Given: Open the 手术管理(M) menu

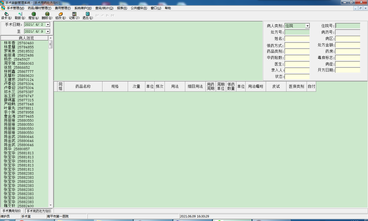Looking at the screenshot, I should click(15, 8).
